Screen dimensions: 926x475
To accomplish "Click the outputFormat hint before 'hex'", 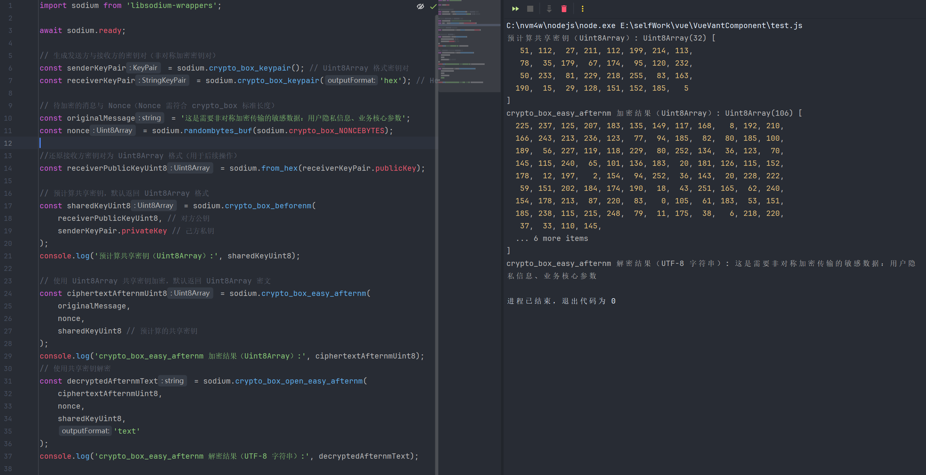I will click(x=351, y=80).
